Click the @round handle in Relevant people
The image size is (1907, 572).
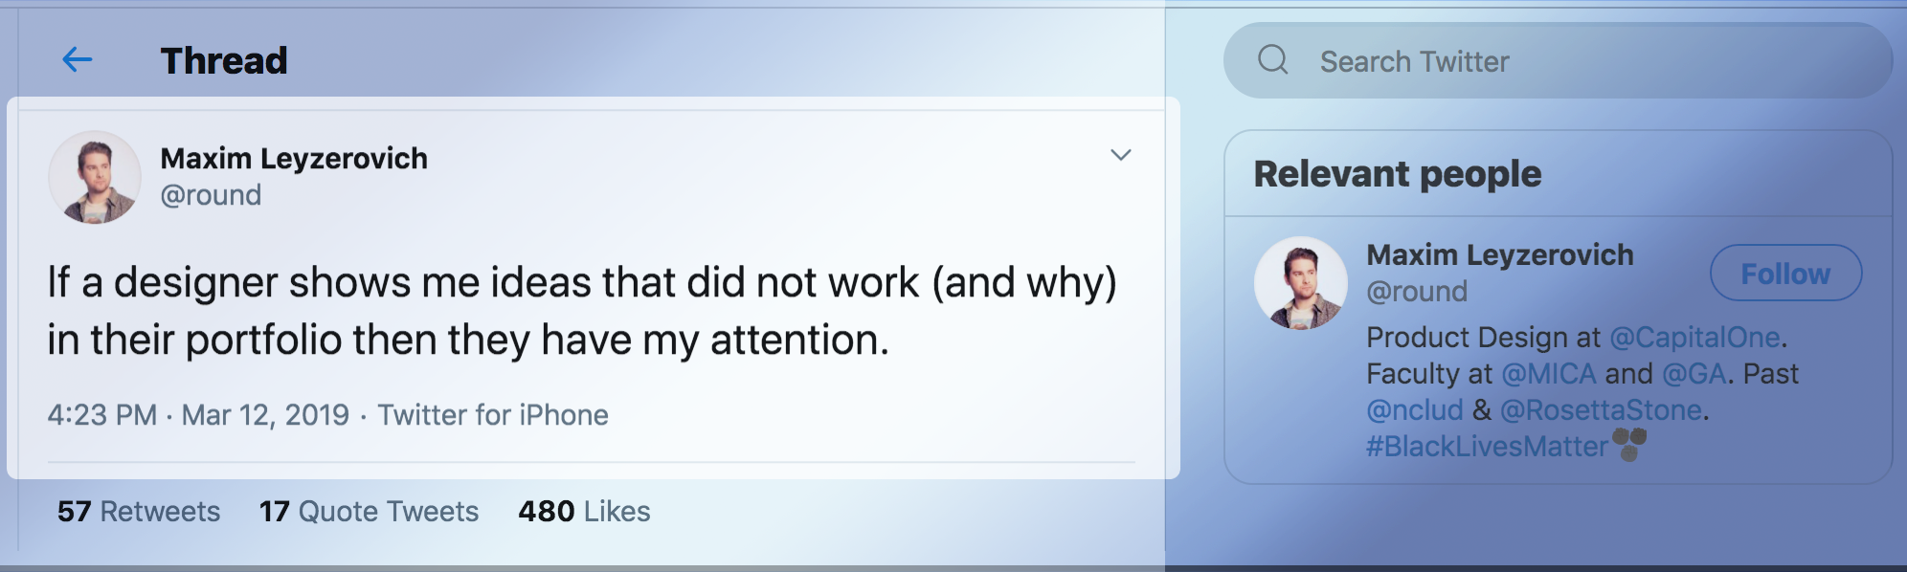[x=1417, y=292]
